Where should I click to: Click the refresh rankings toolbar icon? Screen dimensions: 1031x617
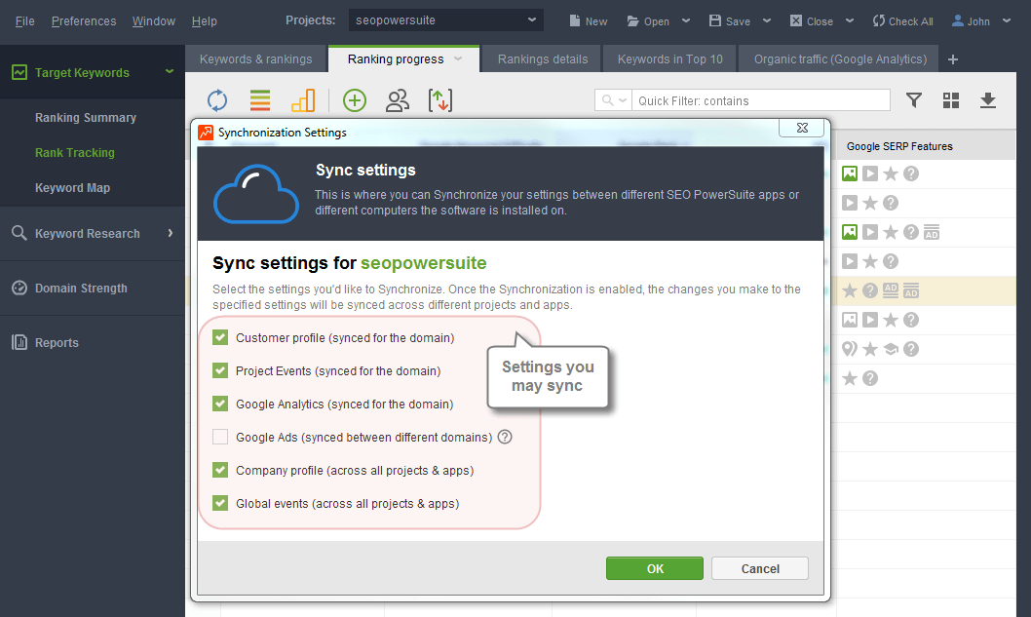[x=217, y=100]
